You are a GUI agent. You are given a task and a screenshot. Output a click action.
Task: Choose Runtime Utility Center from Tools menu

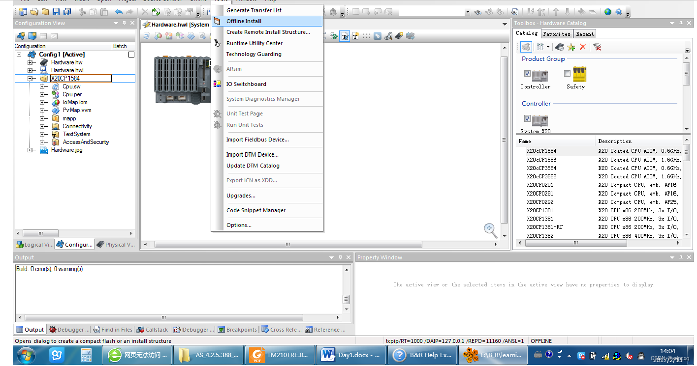click(254, 43)
